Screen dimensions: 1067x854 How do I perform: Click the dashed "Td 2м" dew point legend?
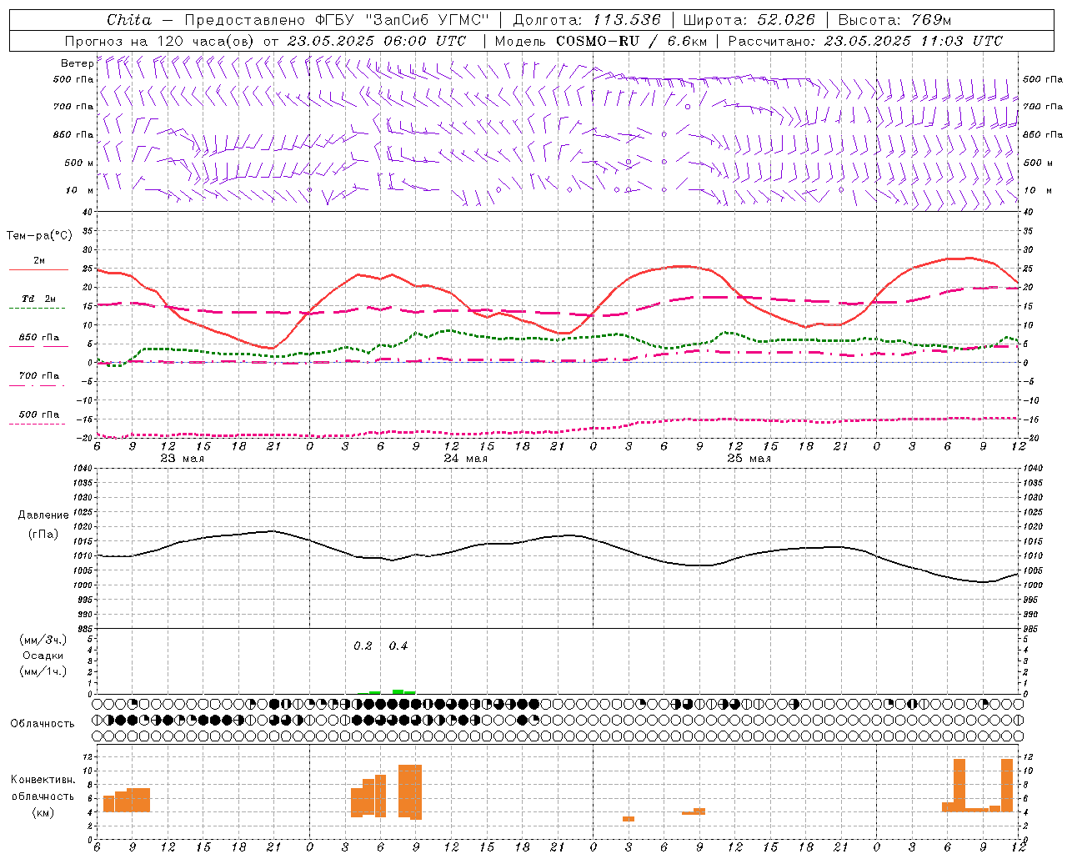tap(39, 303)
